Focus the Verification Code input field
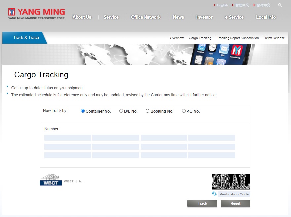 click(234, 194)
